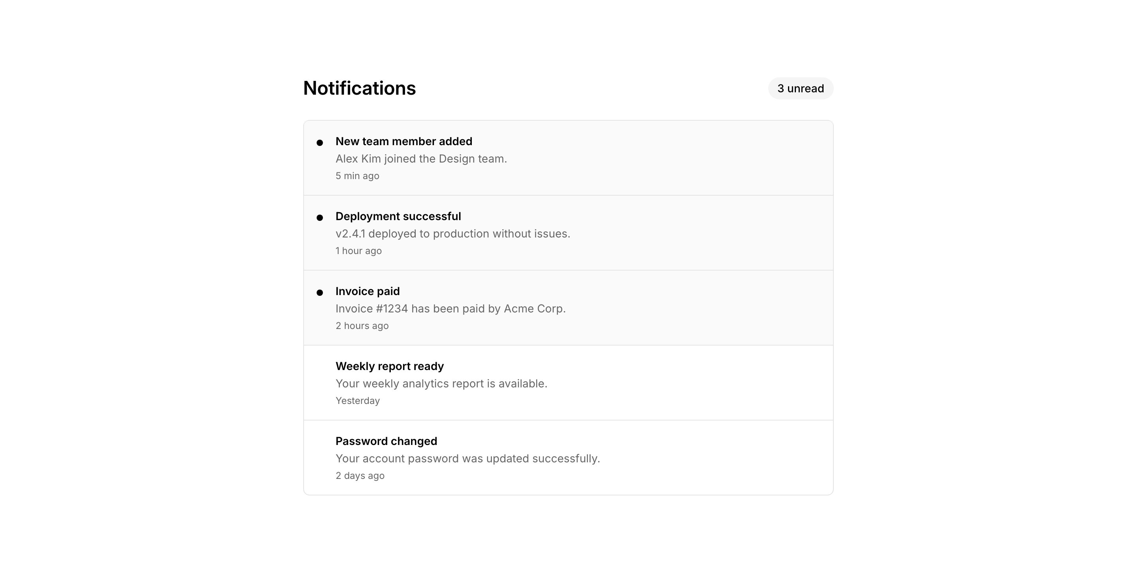
Task: Click the account password updated successfully message
Action: tap(467, 459)
